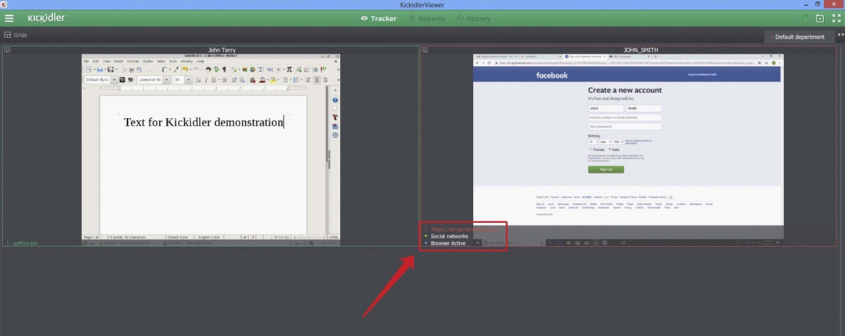Click the monitor icon on JOHN_SMITH cell
Image resolution: width=845 pixels, height=336 pixels.
tap(425, 50)
